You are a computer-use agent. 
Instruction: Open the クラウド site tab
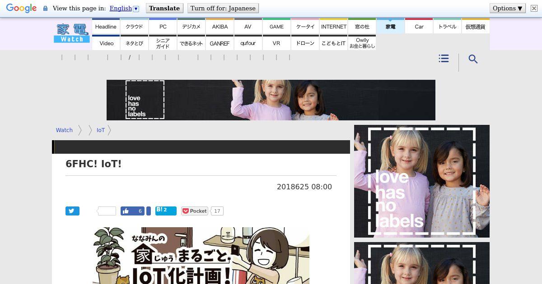(134, 27)
